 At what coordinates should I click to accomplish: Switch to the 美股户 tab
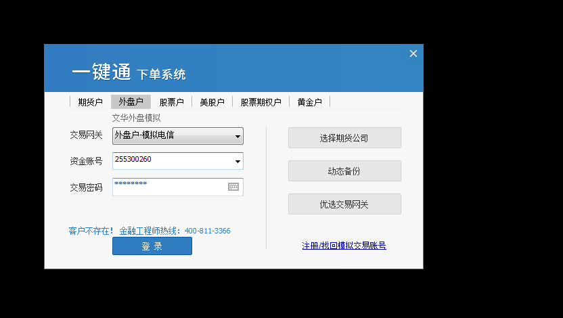coord(212,102)
